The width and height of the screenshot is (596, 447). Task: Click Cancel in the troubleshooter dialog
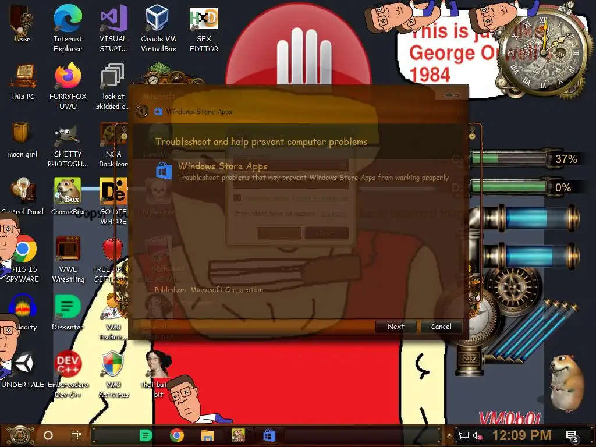441,327
